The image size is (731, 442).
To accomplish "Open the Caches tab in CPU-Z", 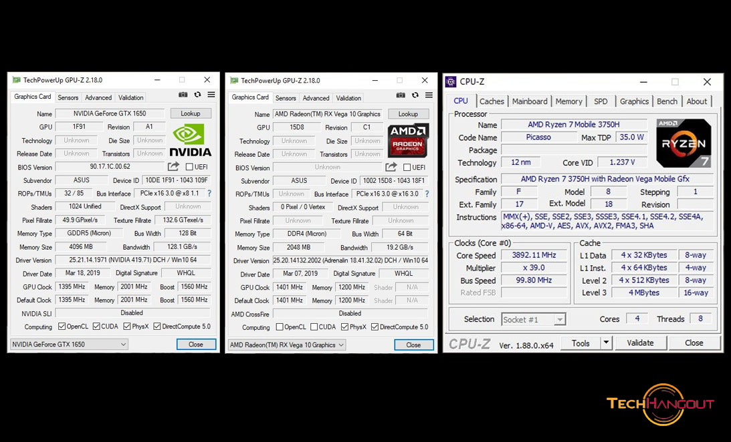I will [x=492, y=101].
